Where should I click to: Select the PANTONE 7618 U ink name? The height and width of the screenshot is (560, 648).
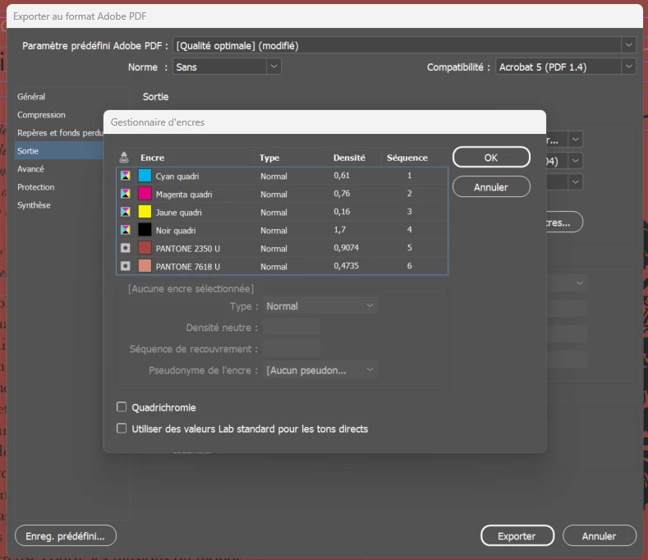pos(188,267)
